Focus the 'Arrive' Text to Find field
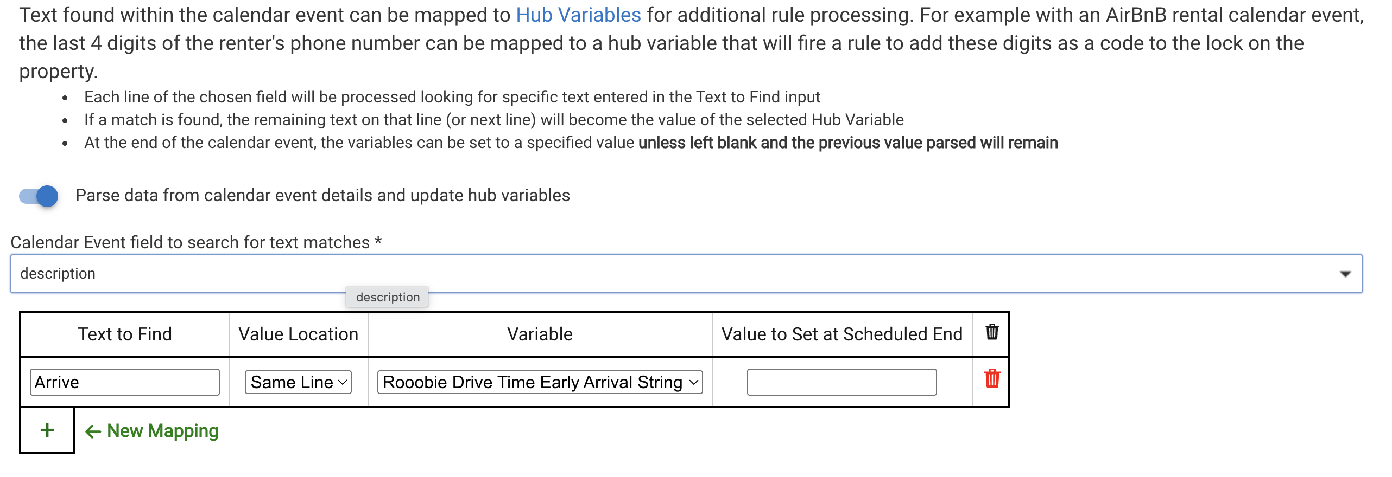 click(x=124, y=382)
